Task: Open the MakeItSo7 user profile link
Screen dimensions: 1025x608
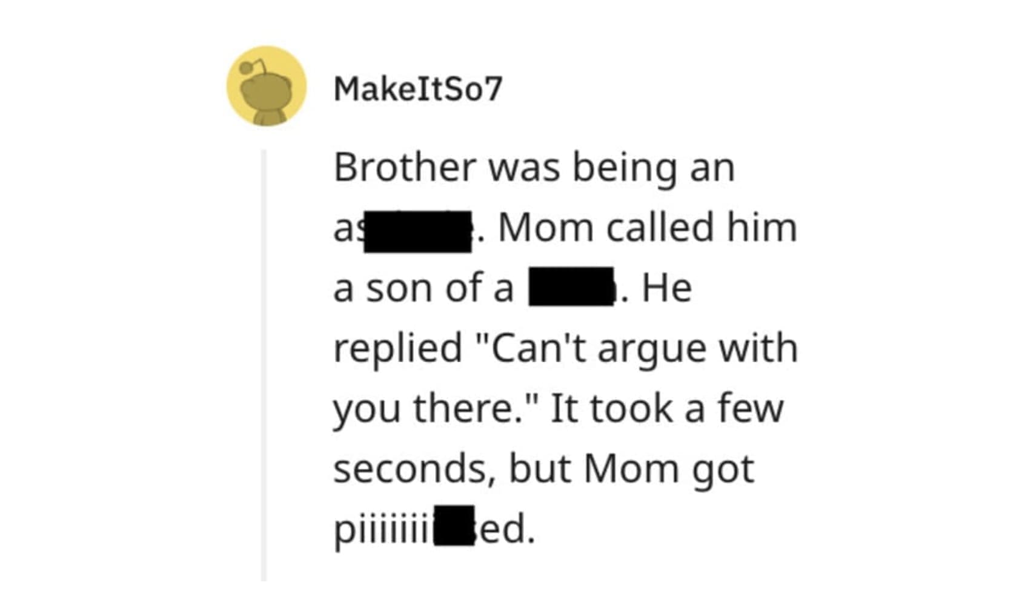Action: (418, 89)
